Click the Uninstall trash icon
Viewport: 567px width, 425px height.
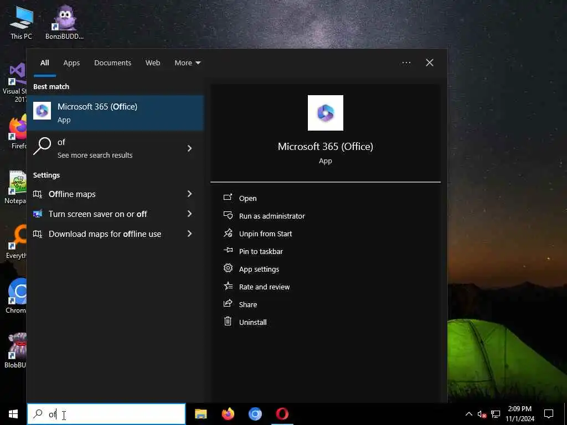point(228,322)
